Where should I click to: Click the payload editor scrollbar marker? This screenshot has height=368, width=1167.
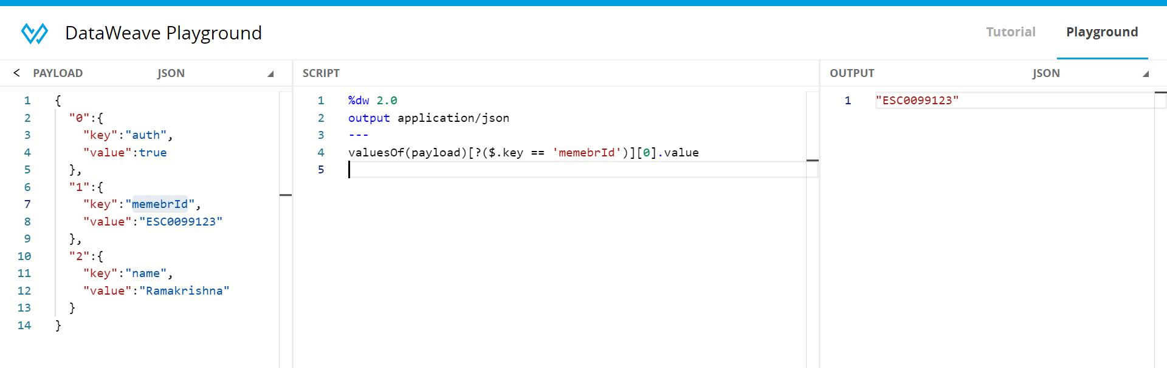click(286, 195)
